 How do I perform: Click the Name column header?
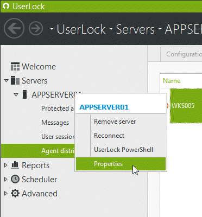(172, 81)
